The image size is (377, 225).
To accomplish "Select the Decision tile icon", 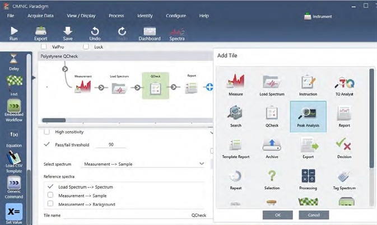I will click(x=343, y=147).
